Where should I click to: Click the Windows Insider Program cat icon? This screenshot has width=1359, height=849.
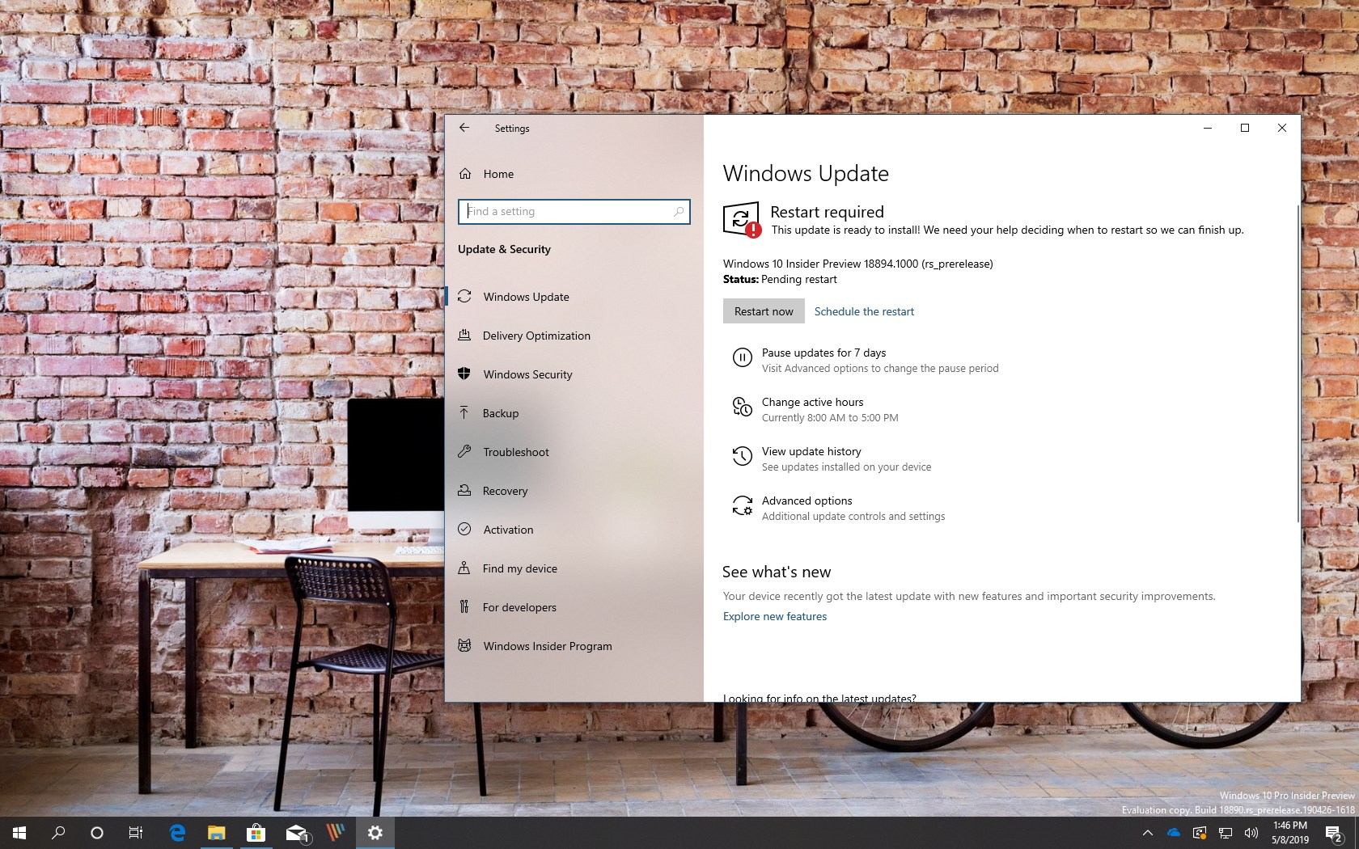tap(464, 645)
